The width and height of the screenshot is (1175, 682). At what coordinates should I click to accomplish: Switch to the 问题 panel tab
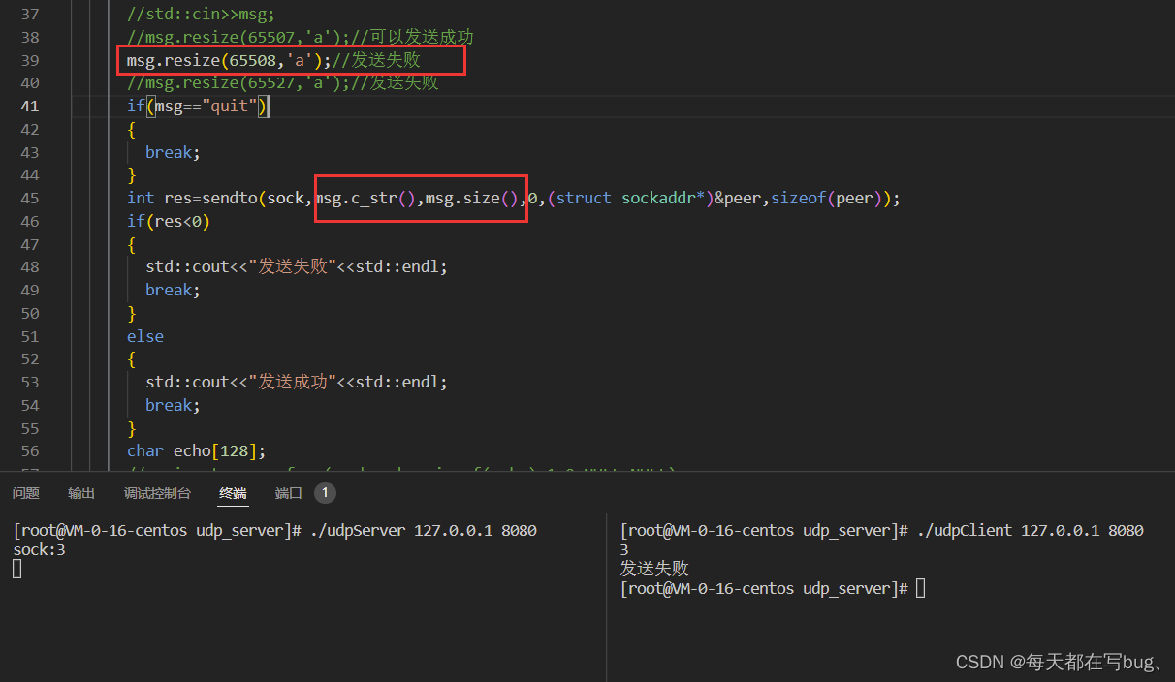pos(26,493)
